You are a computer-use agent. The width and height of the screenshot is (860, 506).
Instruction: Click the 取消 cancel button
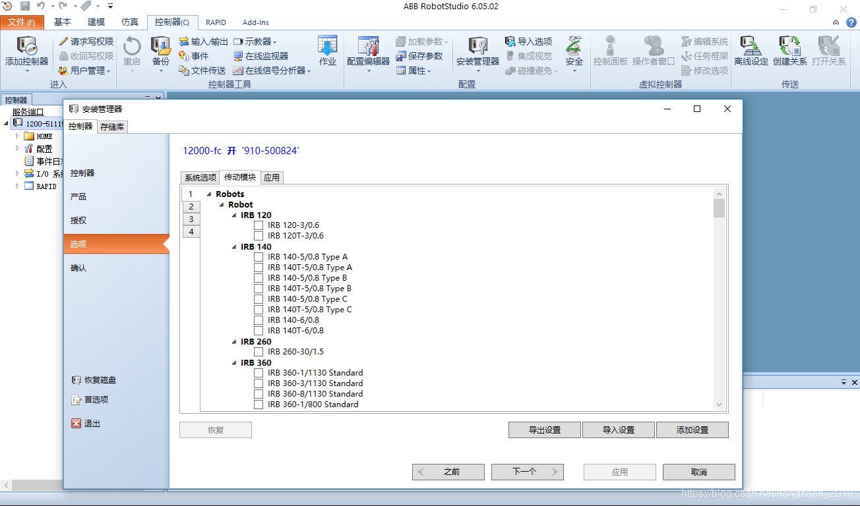699,472
